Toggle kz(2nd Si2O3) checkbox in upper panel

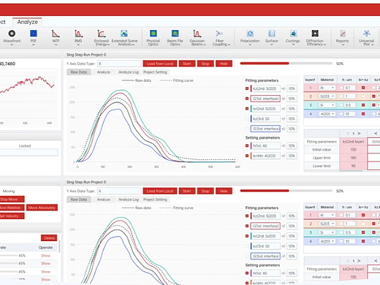[x=247, y=88]
